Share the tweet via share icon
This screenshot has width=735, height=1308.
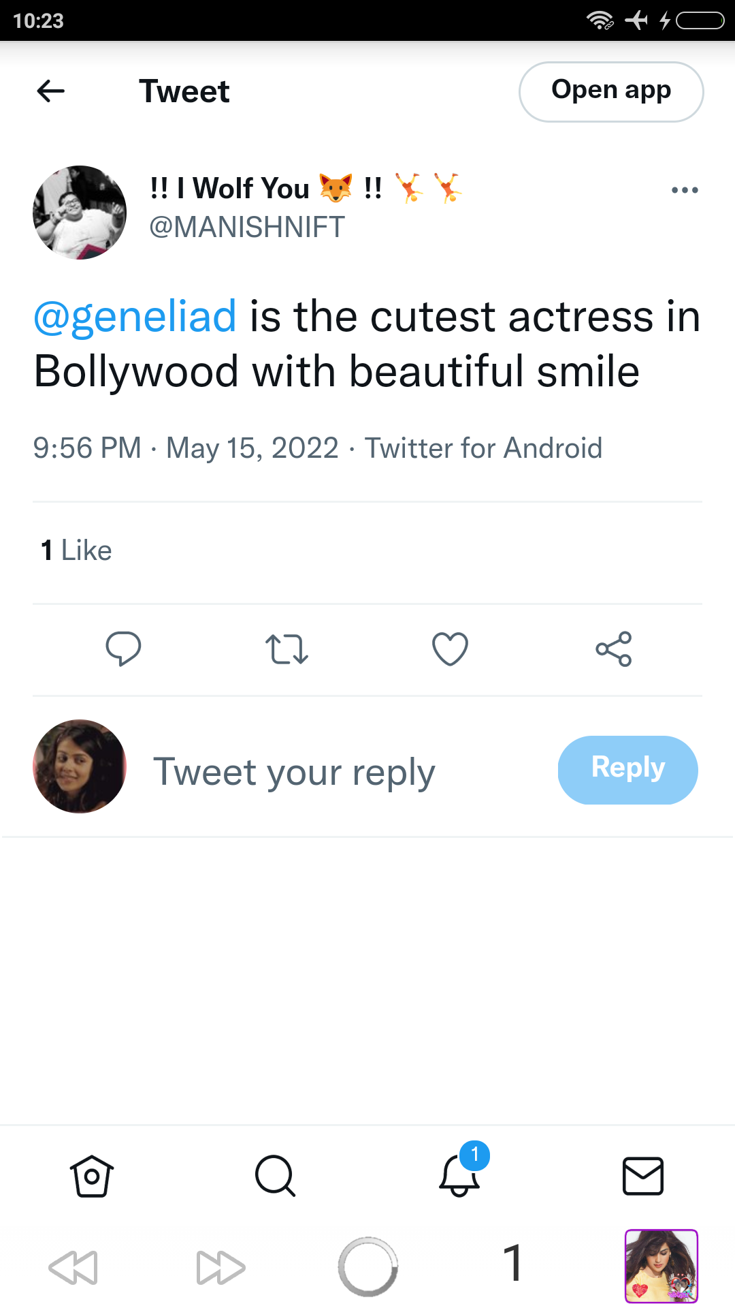pyautogui.click(x=614, y=649)
